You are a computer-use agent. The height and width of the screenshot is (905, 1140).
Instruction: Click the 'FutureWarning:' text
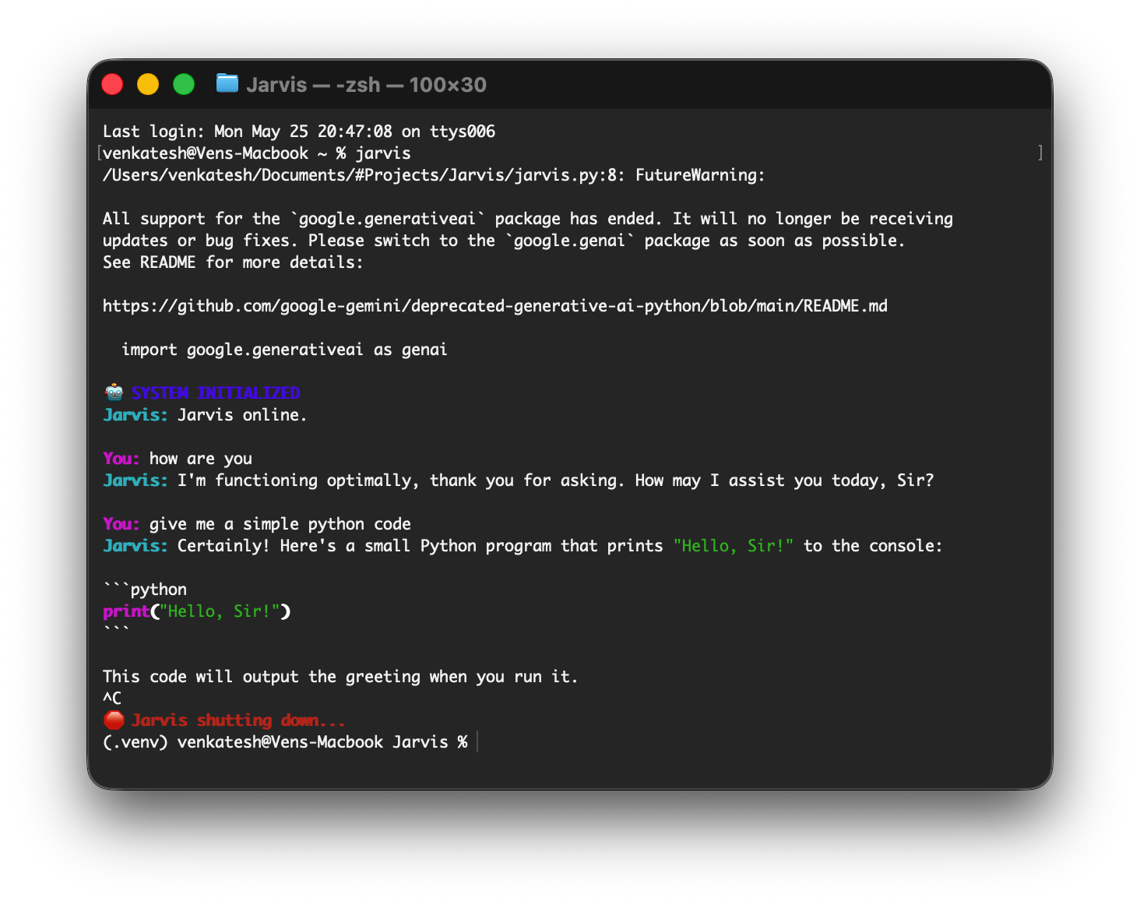pyautogui.click(x=700, y=175)
